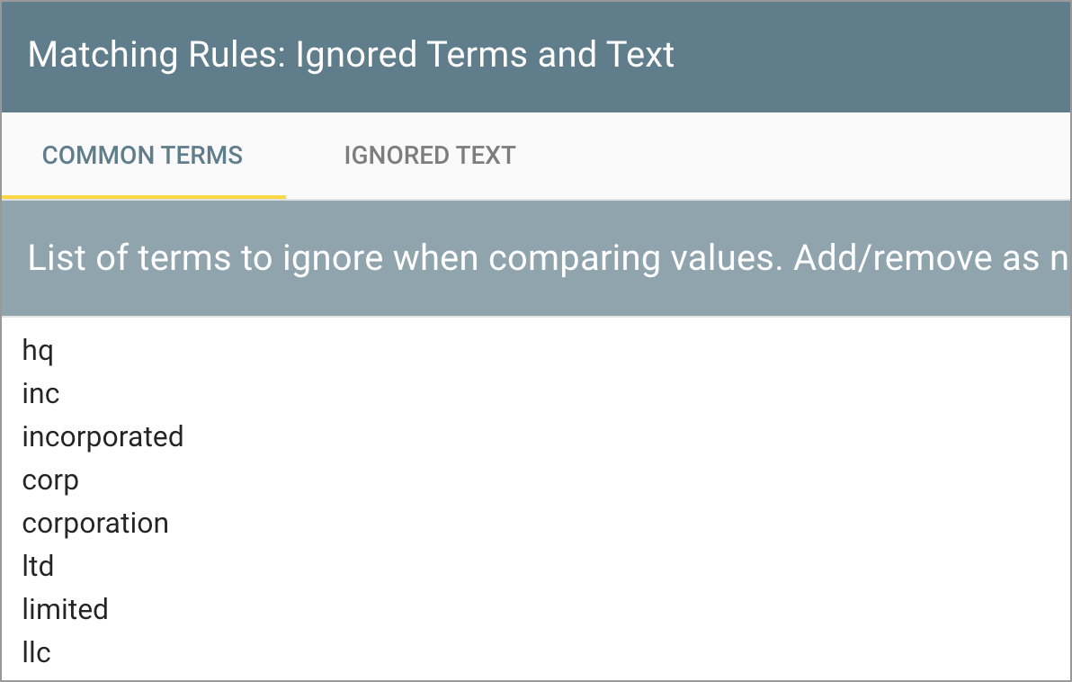The image size is (1072, 682).
Task: Click the 'incorporated' list entry
Action: [103, 436]
